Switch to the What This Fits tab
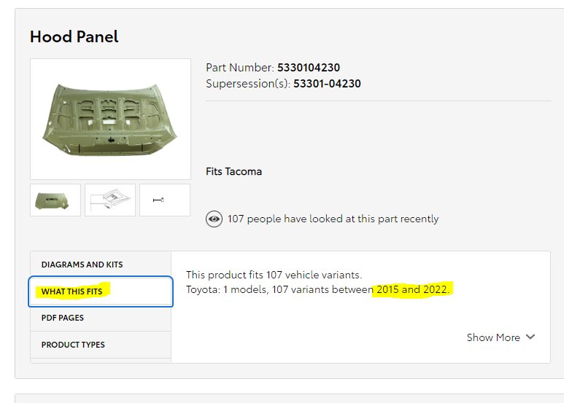Viewport: 564px width, 403px height. click(x=101, y=292)
